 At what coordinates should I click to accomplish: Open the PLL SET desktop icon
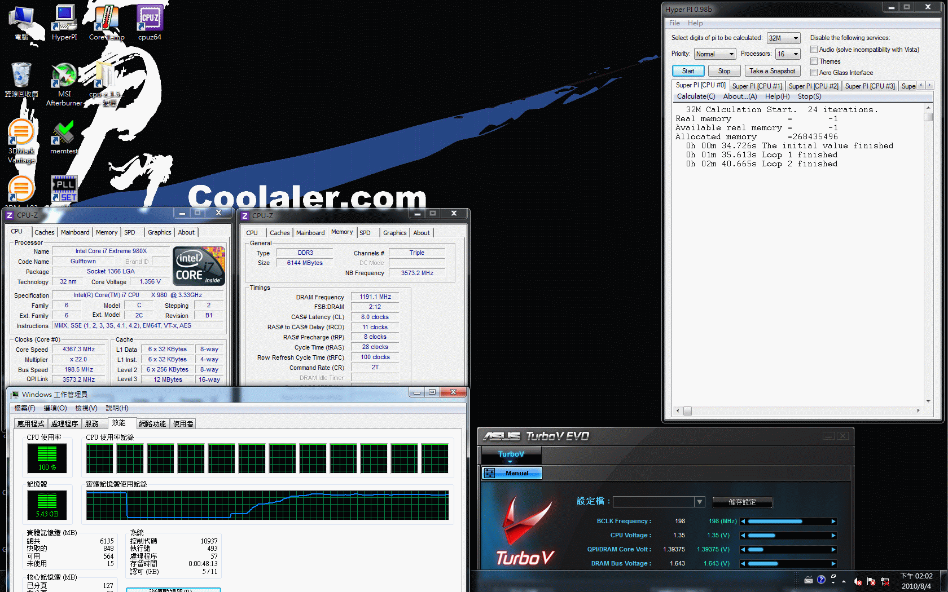64,188
